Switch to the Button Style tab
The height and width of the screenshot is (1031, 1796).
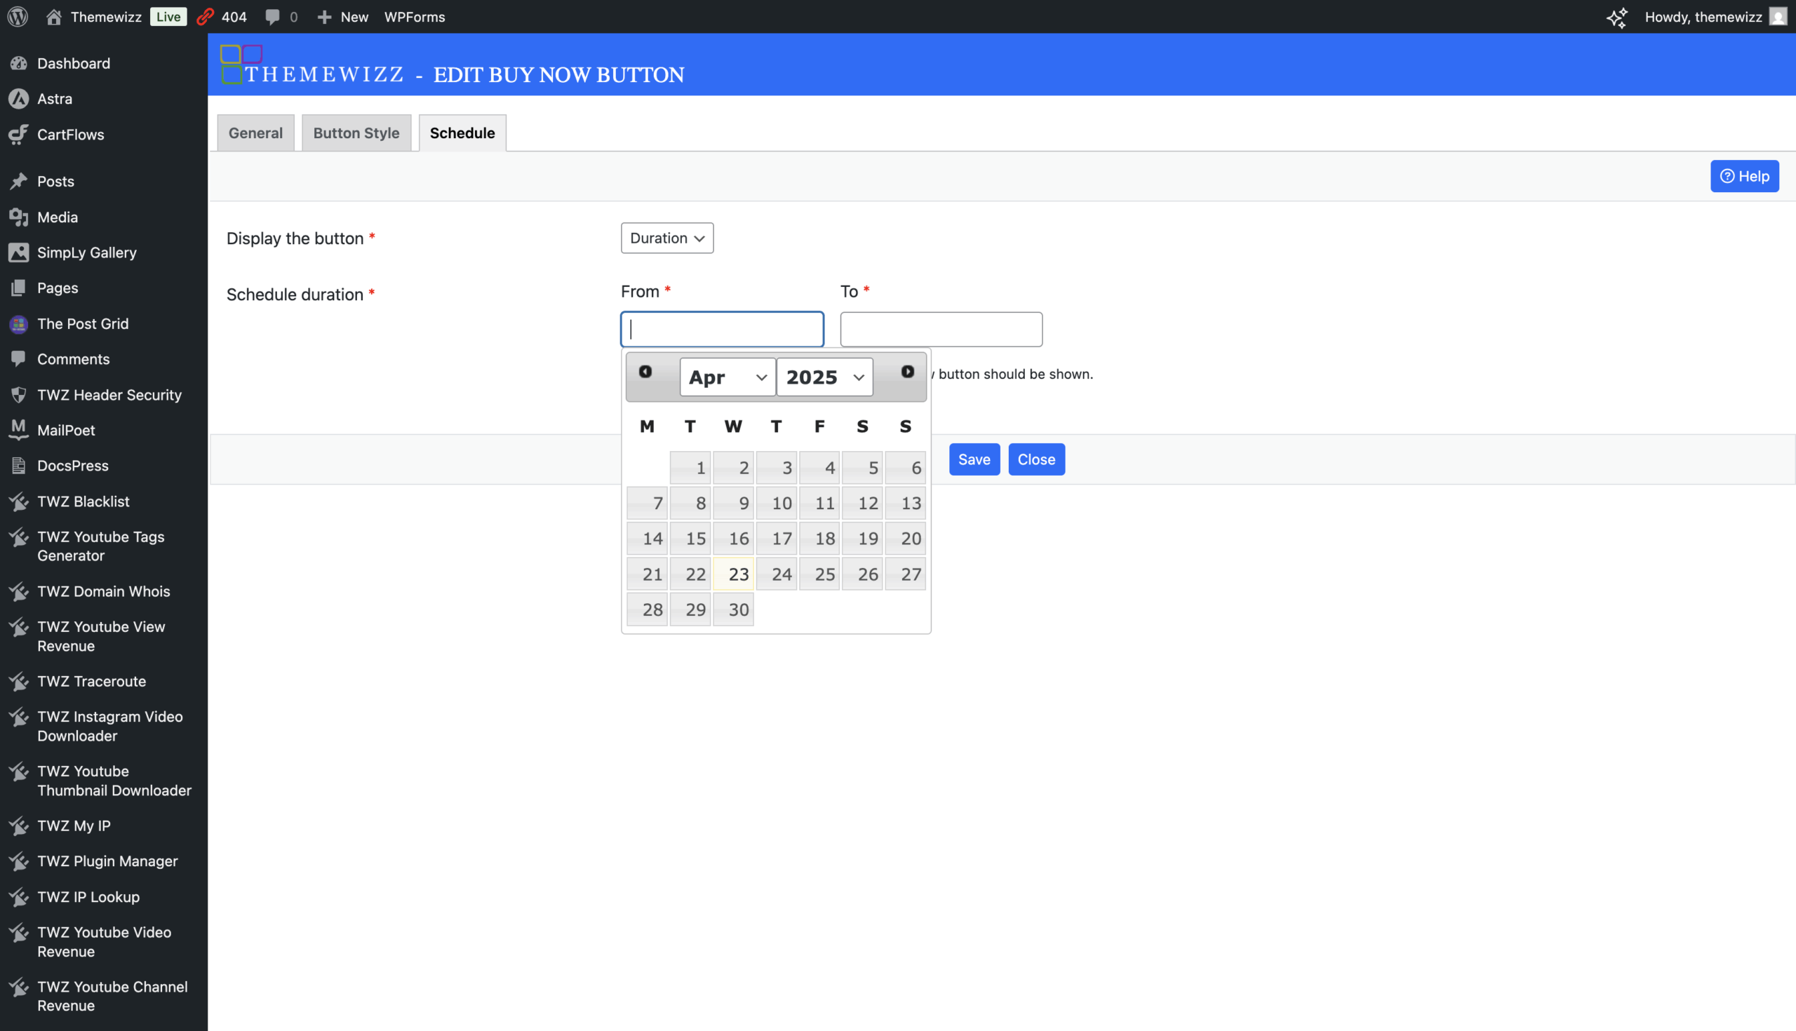[356, 133]
